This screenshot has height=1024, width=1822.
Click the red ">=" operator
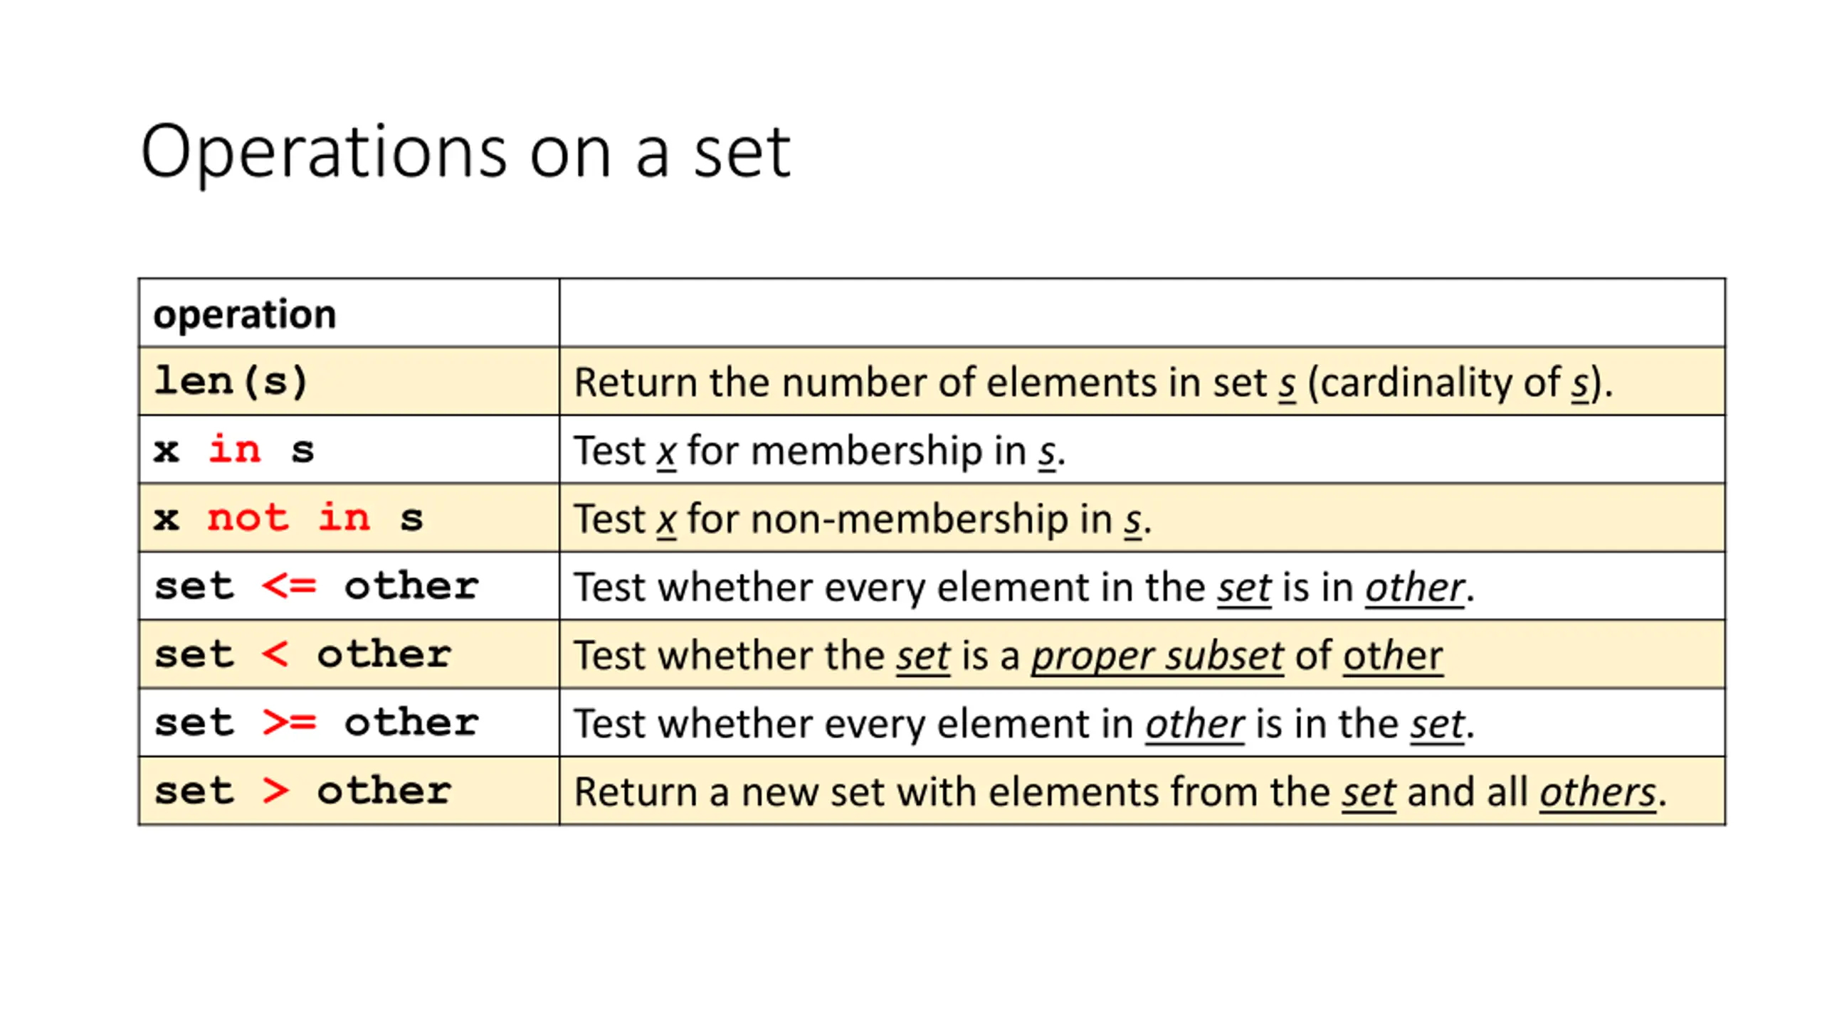pyautogui.click(x=288, y=723)
